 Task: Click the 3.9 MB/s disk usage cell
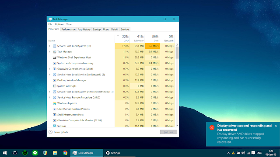[152, 46]
